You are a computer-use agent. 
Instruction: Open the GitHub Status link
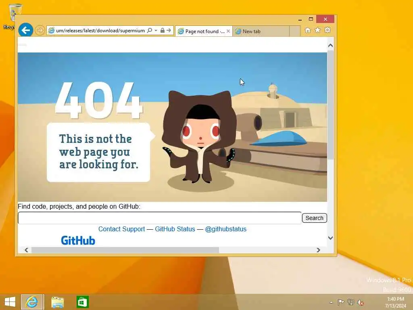[175, 229]
